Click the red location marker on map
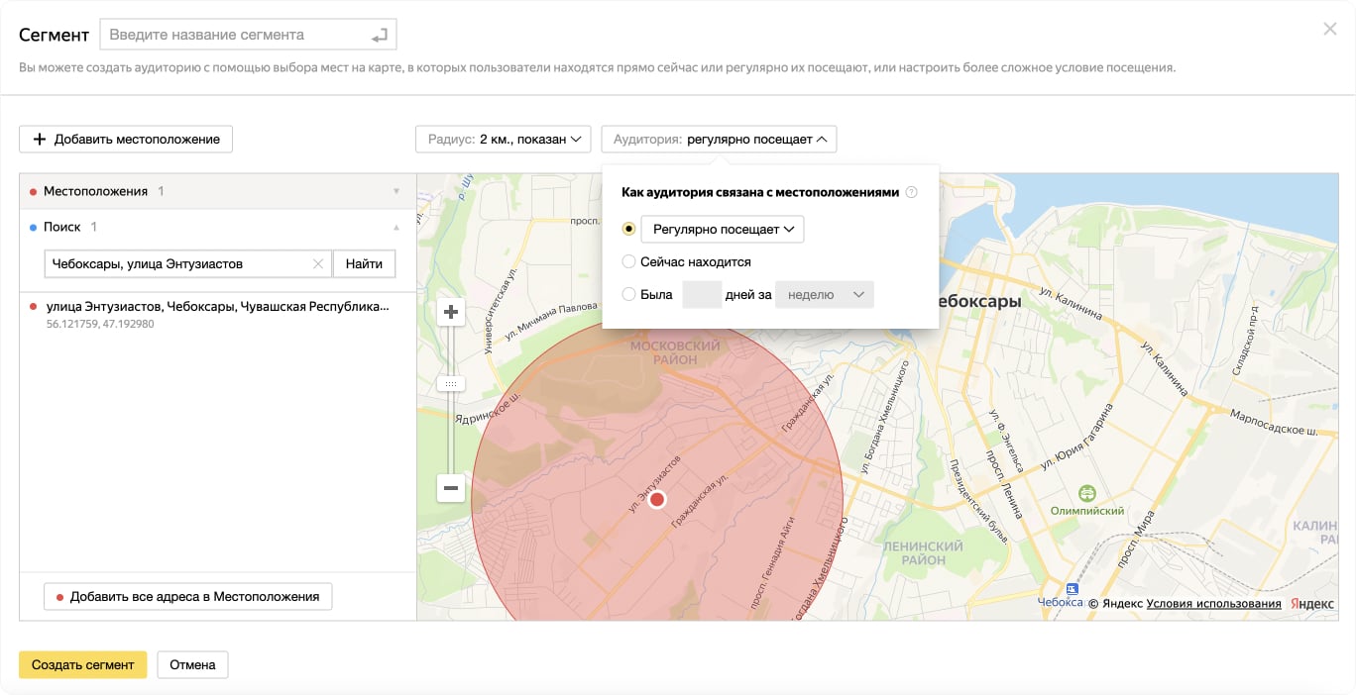This screenshot has width=1356, height=695. pos(656,500)
